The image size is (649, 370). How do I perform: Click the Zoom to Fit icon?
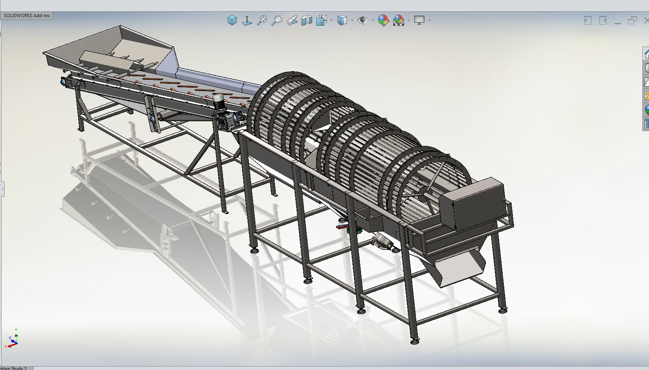click(262, 20)
